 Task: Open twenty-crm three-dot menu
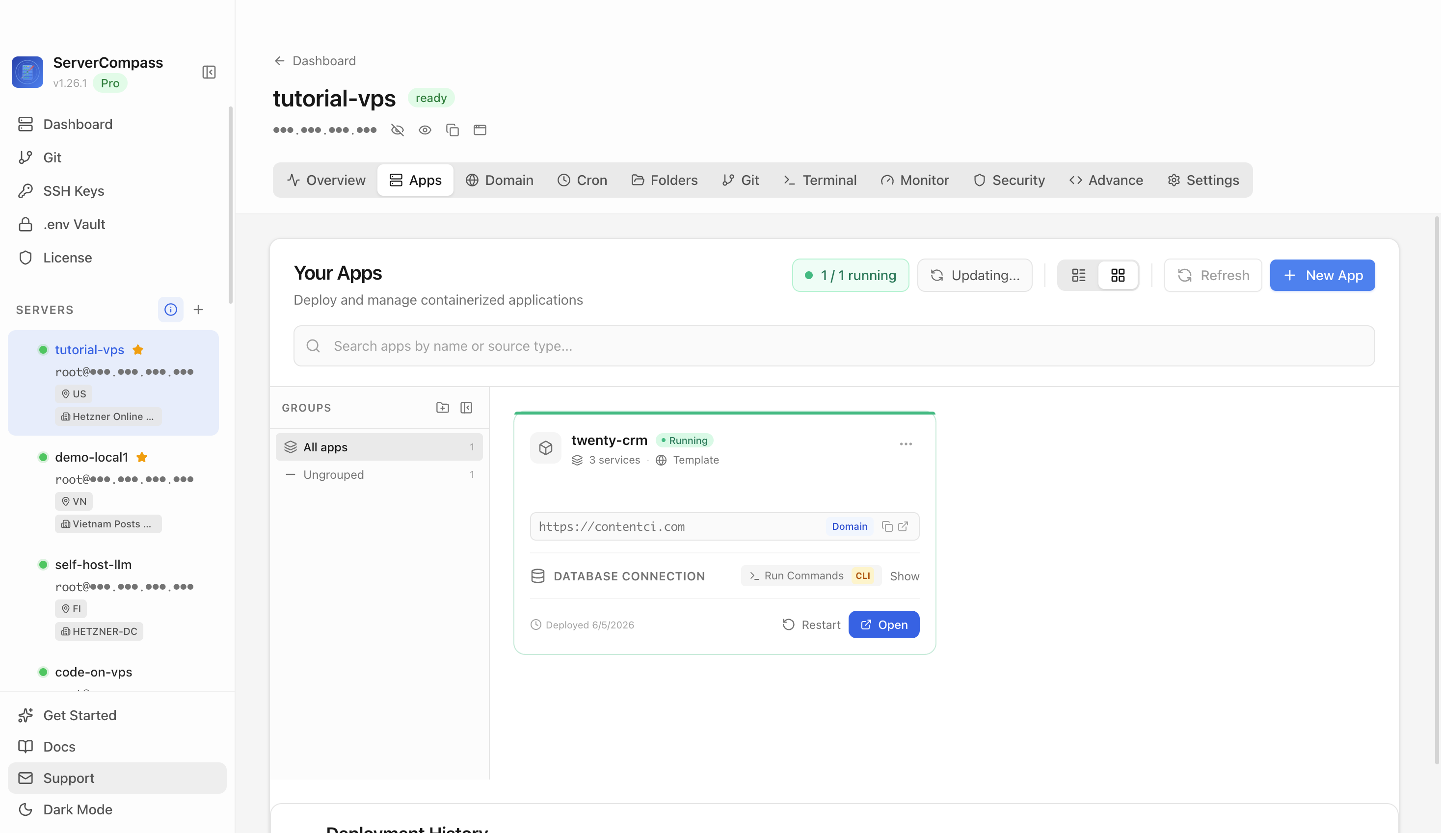point(906,443)
